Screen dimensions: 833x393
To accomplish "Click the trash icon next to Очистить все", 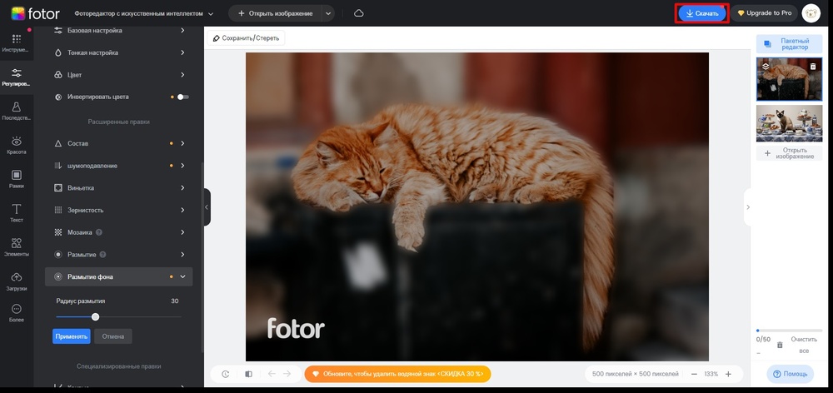I will [x=780, y=345].
